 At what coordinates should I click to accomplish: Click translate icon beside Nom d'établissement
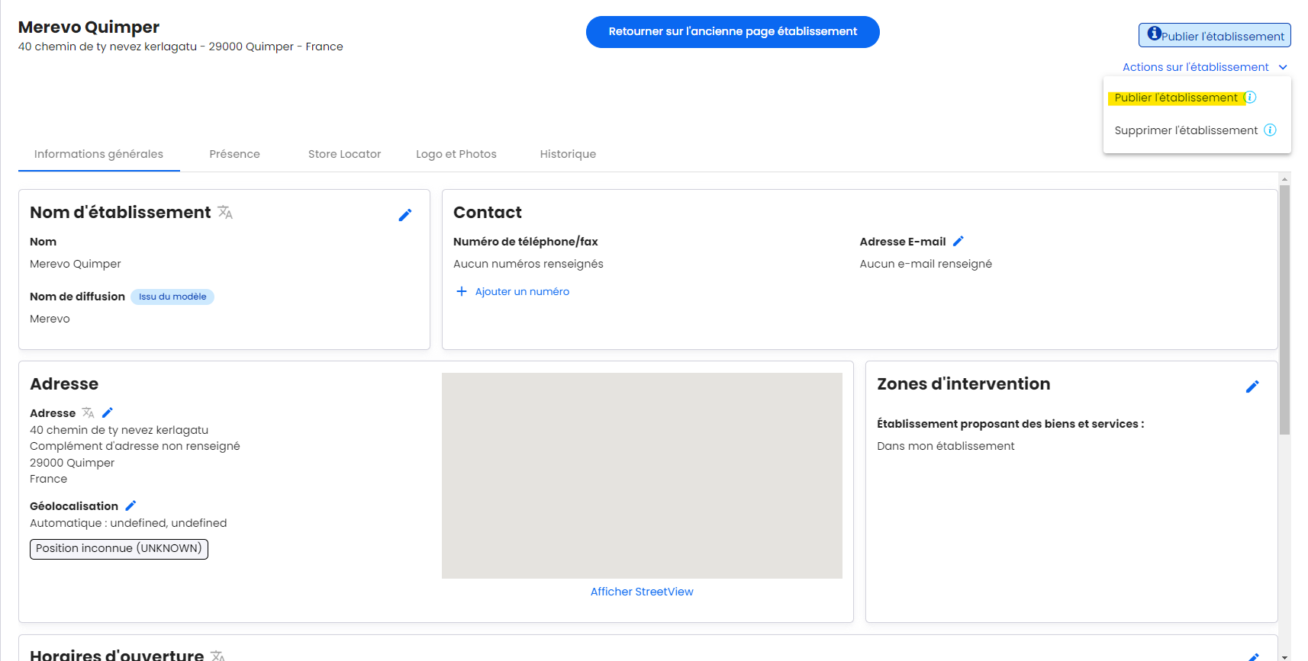click(225, 212)
